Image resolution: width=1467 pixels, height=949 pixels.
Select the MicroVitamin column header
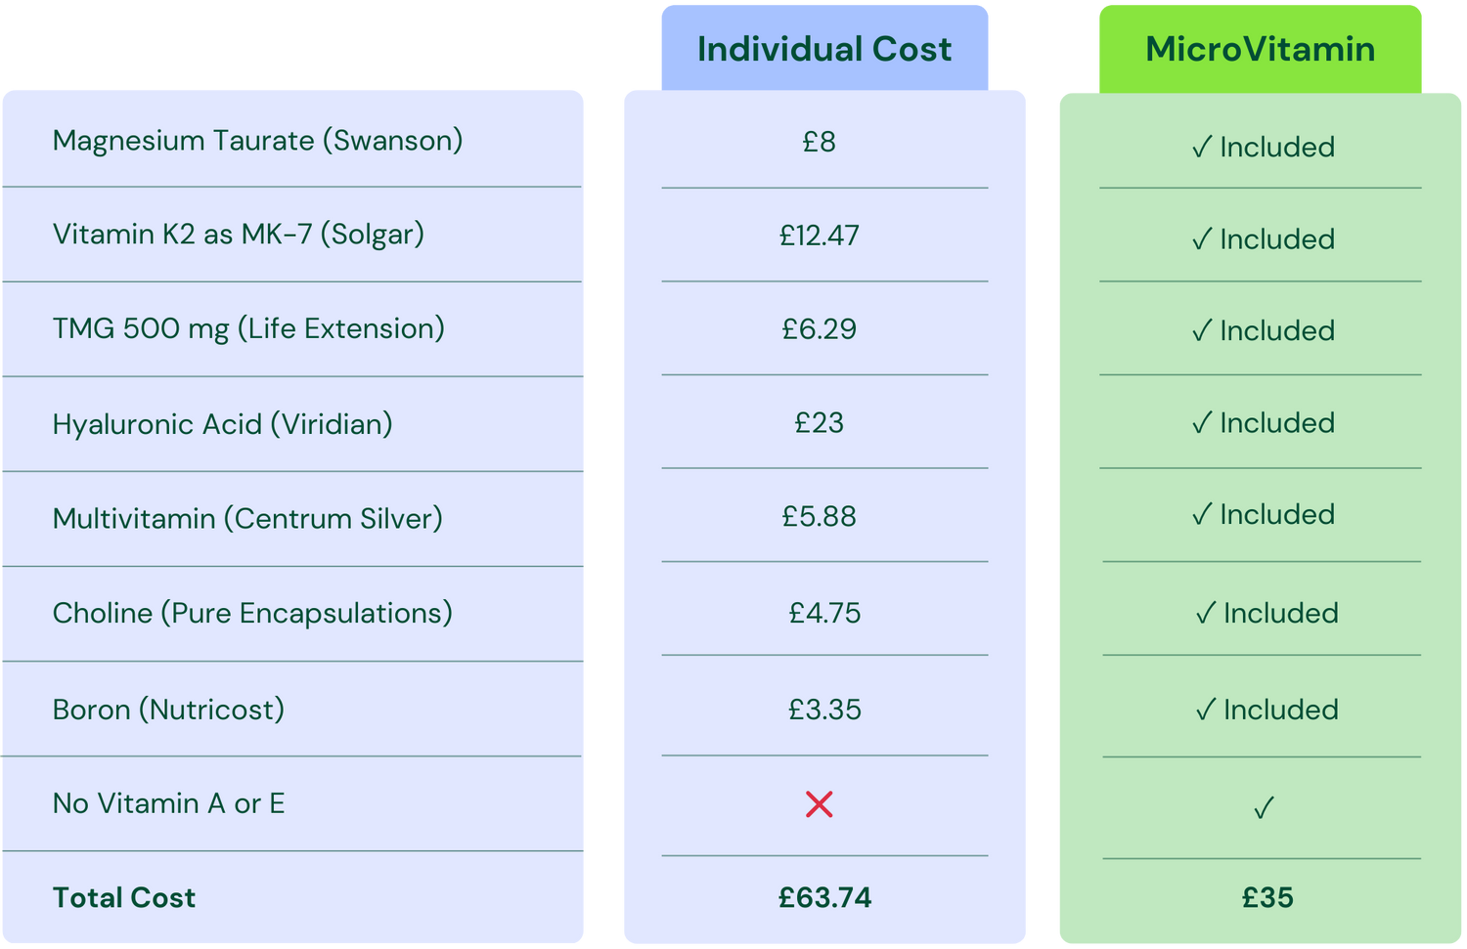coord(1260,49)
